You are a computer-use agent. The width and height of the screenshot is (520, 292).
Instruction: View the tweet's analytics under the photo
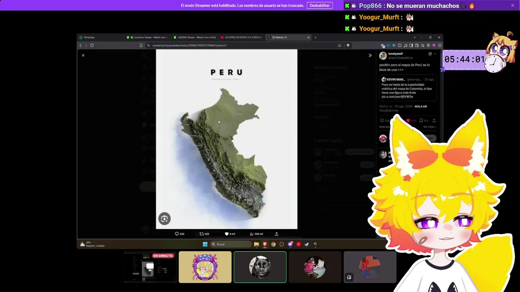(x=256, y=234)
